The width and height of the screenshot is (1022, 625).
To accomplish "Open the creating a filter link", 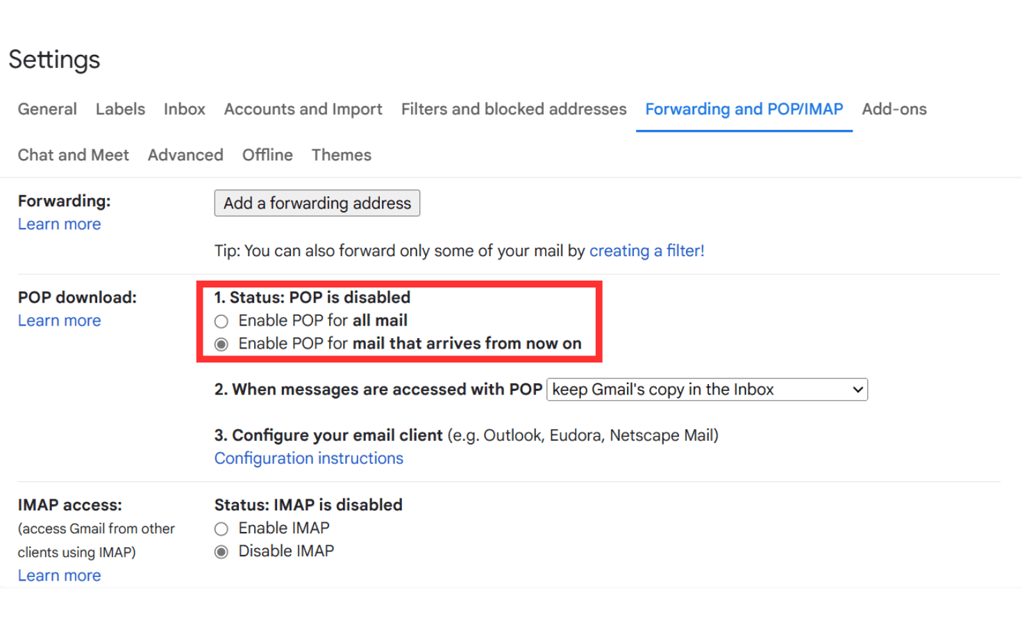I will point(646,251).
